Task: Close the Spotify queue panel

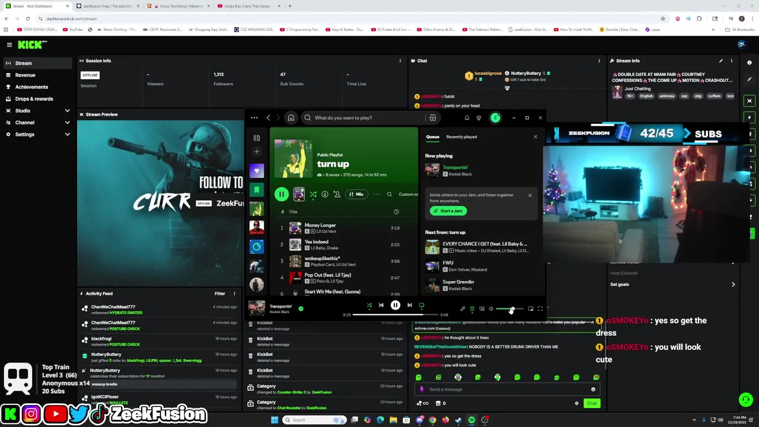Action: pos(535,137)
